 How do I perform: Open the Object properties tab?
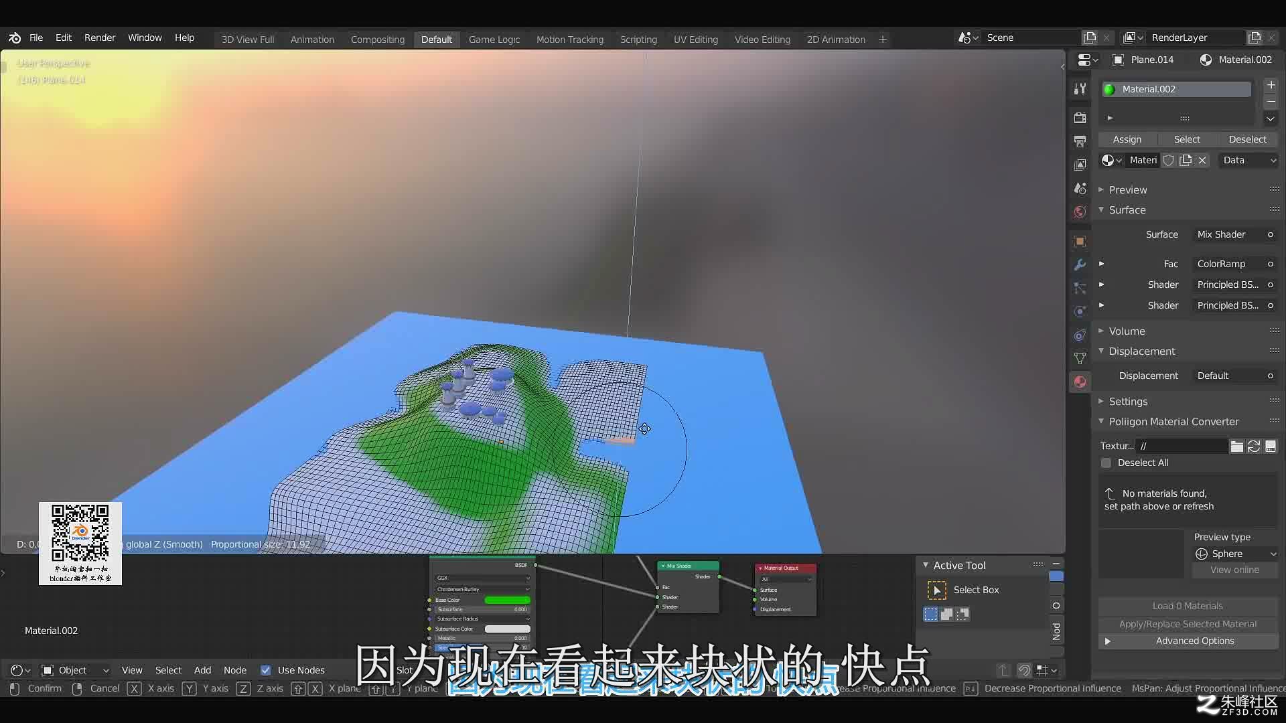pos(1080,241)
